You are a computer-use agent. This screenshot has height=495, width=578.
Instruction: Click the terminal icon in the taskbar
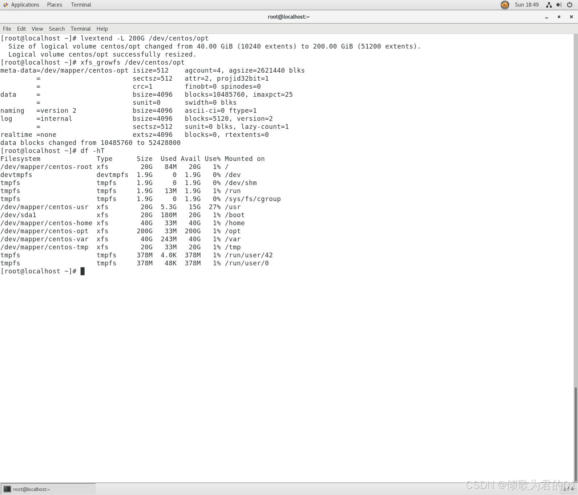pyautogui.click(x=7, y=489)
